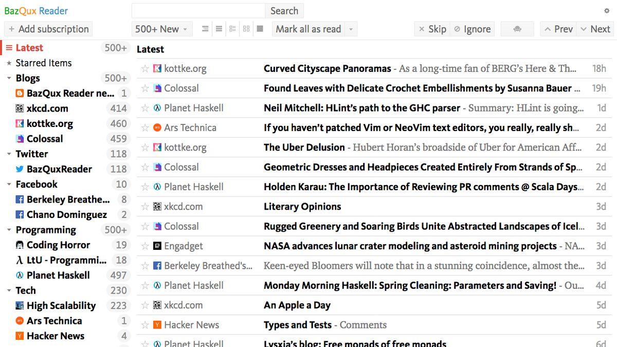Viewport: 617px width, 347px height.
Task: Collapse the Tech folder
Action: pos(9,290)
